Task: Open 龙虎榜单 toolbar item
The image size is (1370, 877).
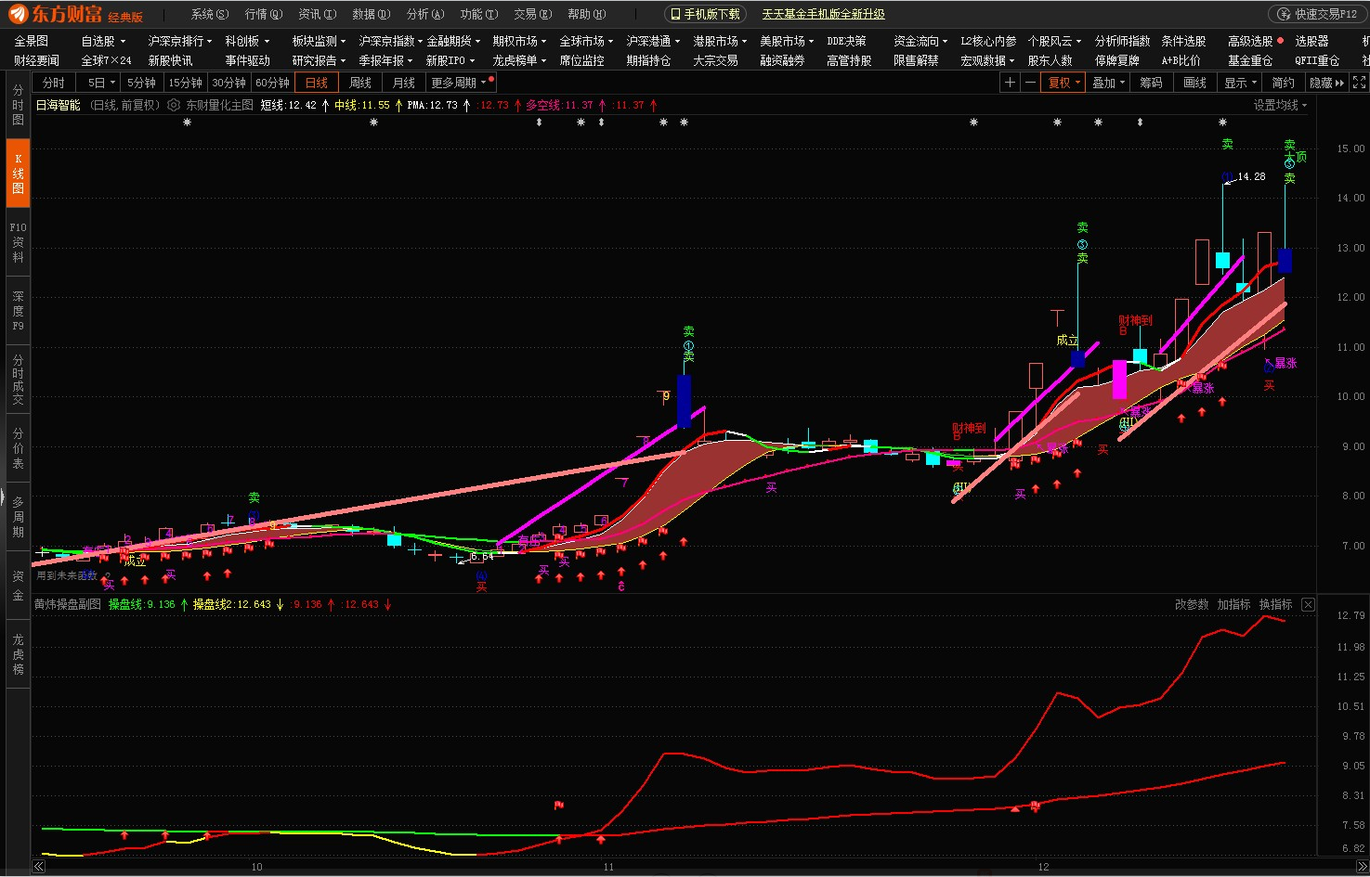Action: tap(518, 60)
